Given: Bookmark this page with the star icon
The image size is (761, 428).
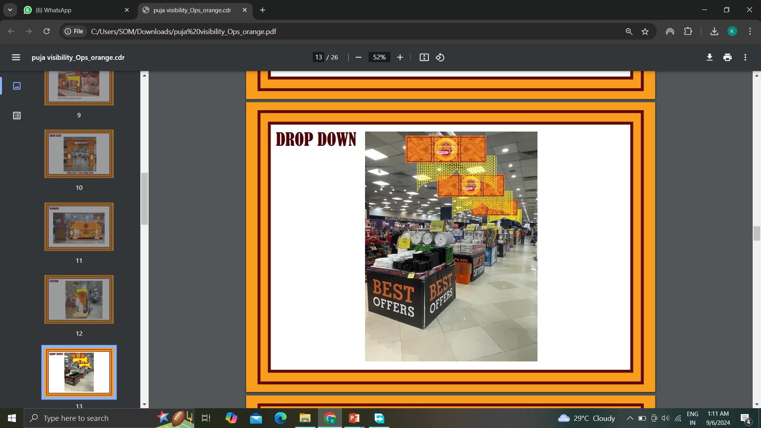Looking at the screenshot, I should point(645,32).
